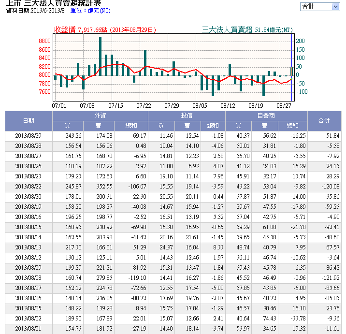Click the 外資 group header
This screenshot has width=346, height=334.
[100, 116]
